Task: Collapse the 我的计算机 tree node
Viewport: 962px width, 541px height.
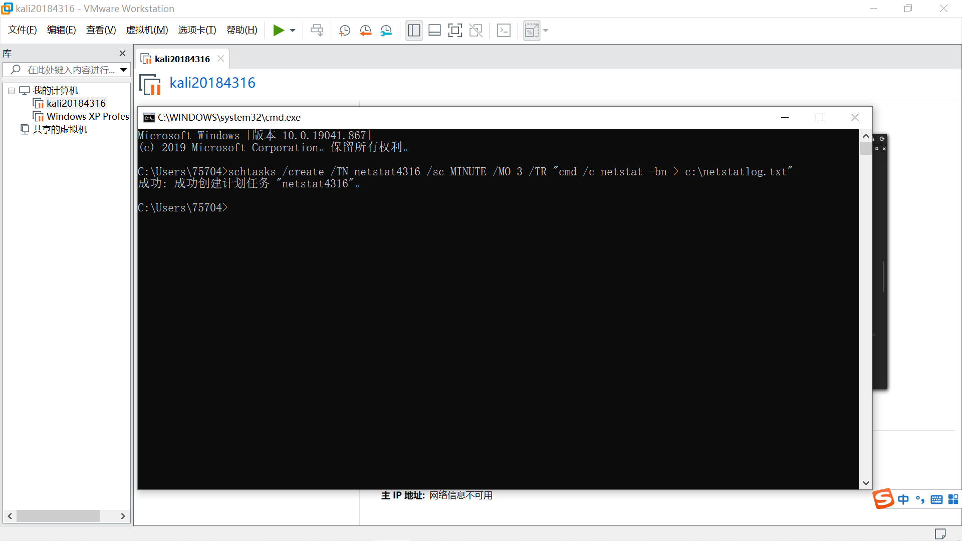Action: coord(11,91)
